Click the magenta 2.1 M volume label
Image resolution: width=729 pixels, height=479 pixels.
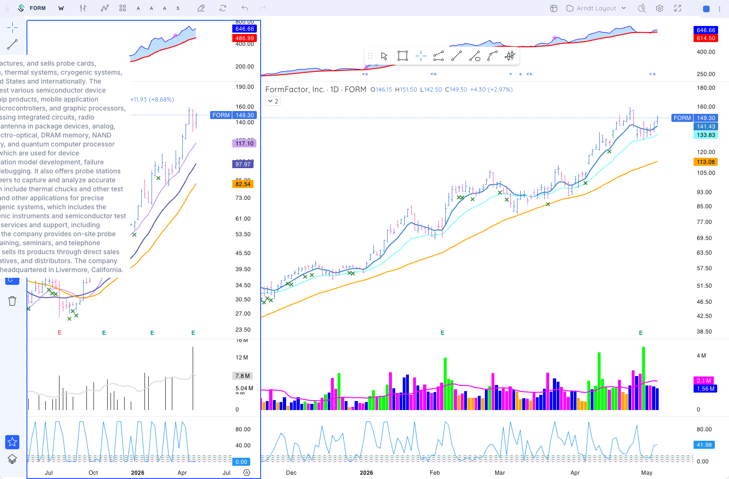[x=704, y=381]
